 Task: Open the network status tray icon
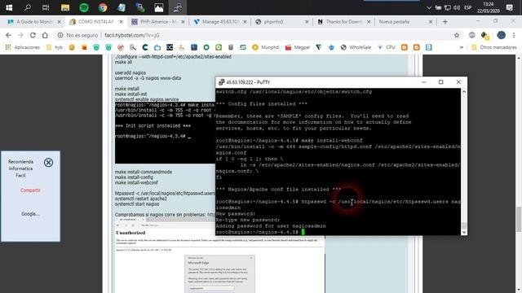click(448, 7)
